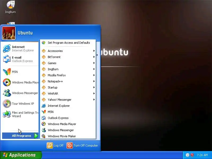Screen dimensions: 212x159
Task: Click the red shield security alert tray icon
Action: tap(192, 155)
